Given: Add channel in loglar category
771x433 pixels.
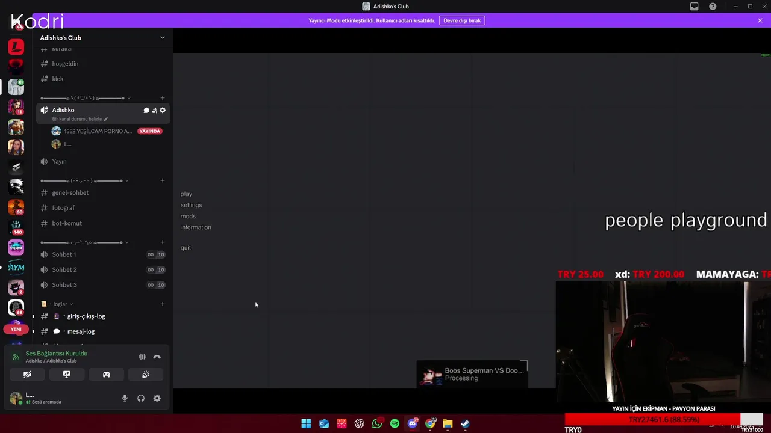Looking at the screenshot, I should point(163,304).
